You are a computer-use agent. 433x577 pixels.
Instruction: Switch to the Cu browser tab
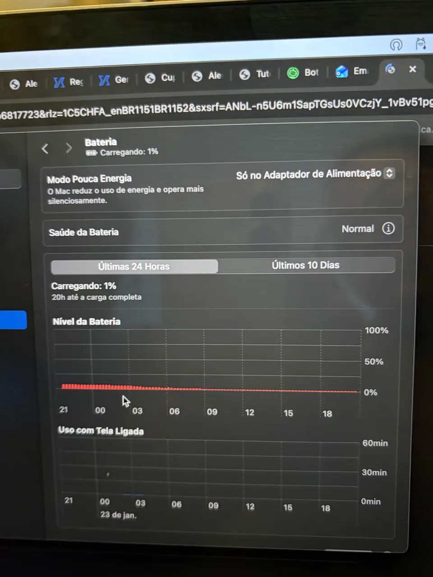160,78
